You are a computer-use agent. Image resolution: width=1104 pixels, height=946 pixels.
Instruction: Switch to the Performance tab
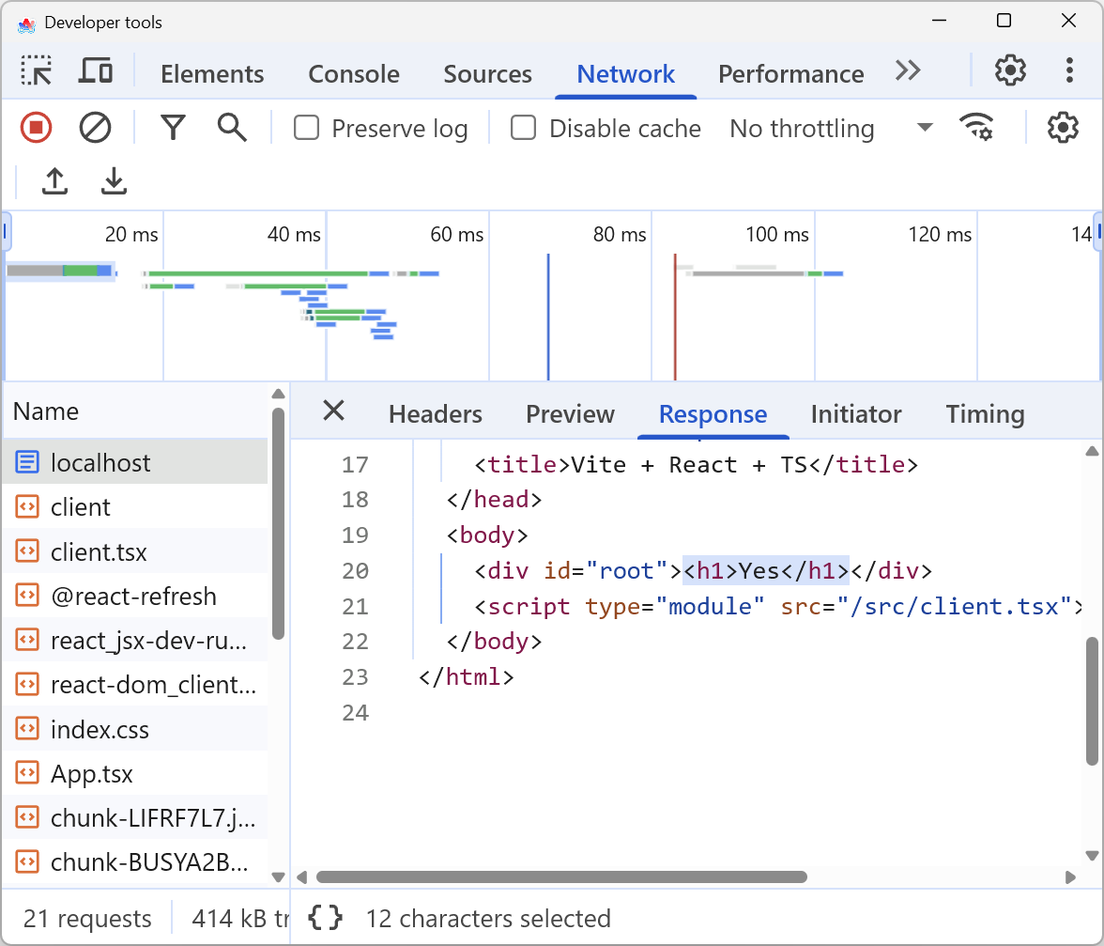[x=790, y=74]
